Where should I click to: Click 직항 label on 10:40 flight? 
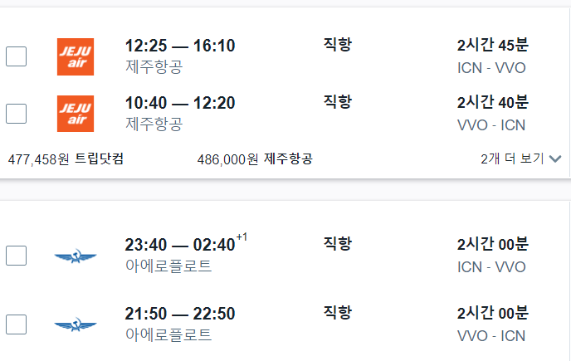tap(337, 101)
